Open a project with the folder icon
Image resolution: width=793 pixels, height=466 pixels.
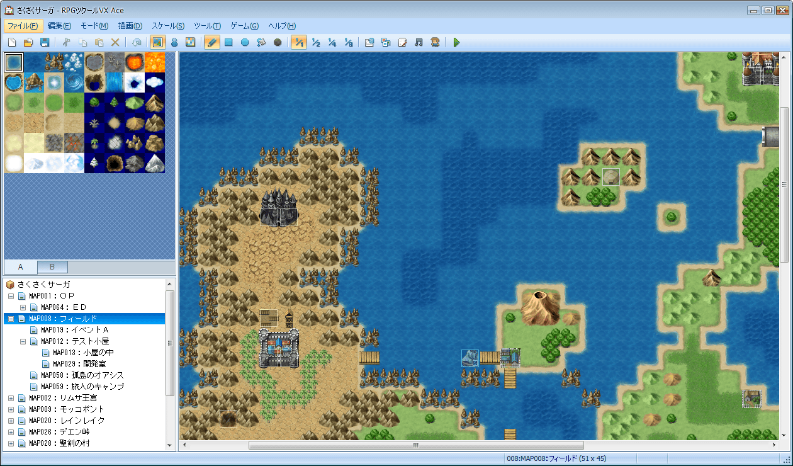point(28,42)
